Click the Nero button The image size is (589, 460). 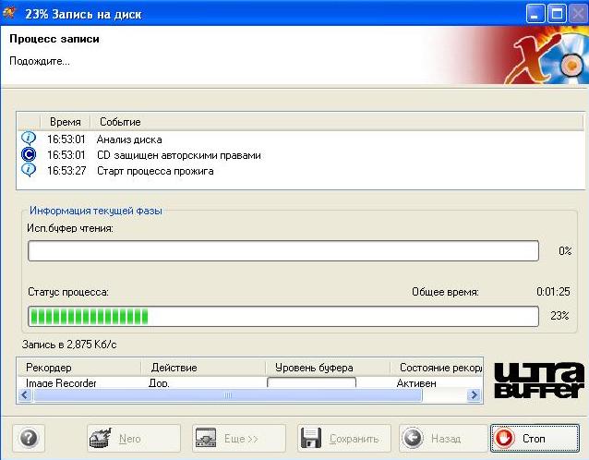134,438
